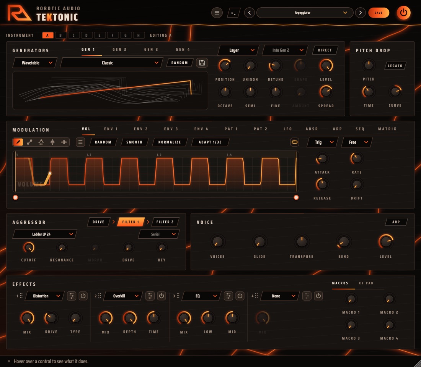This screenshot has width=421, height=367.
Task: Select the curve node tool in Modulation
Action: [41, 142]
